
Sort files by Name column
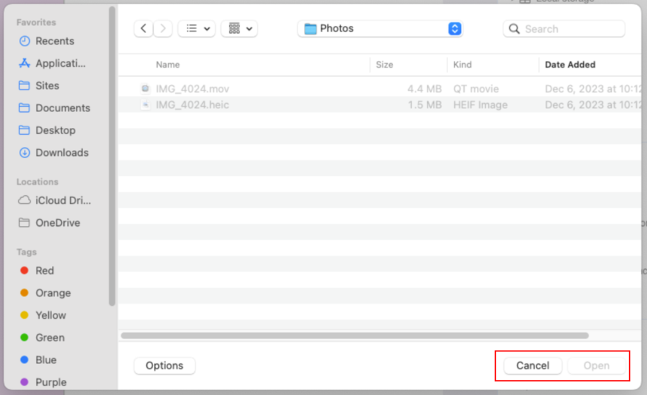coord(168,65)
